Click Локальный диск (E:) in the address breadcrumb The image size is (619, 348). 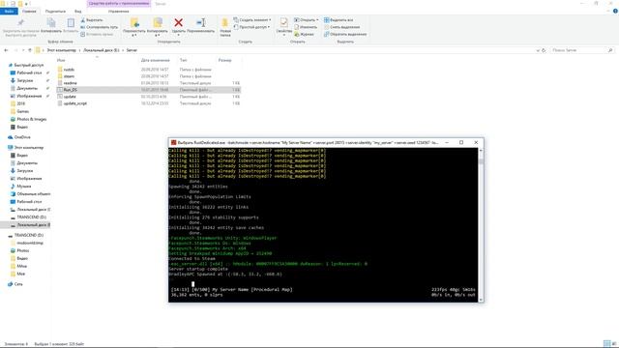pyautogui.click(x=101, y=50)
